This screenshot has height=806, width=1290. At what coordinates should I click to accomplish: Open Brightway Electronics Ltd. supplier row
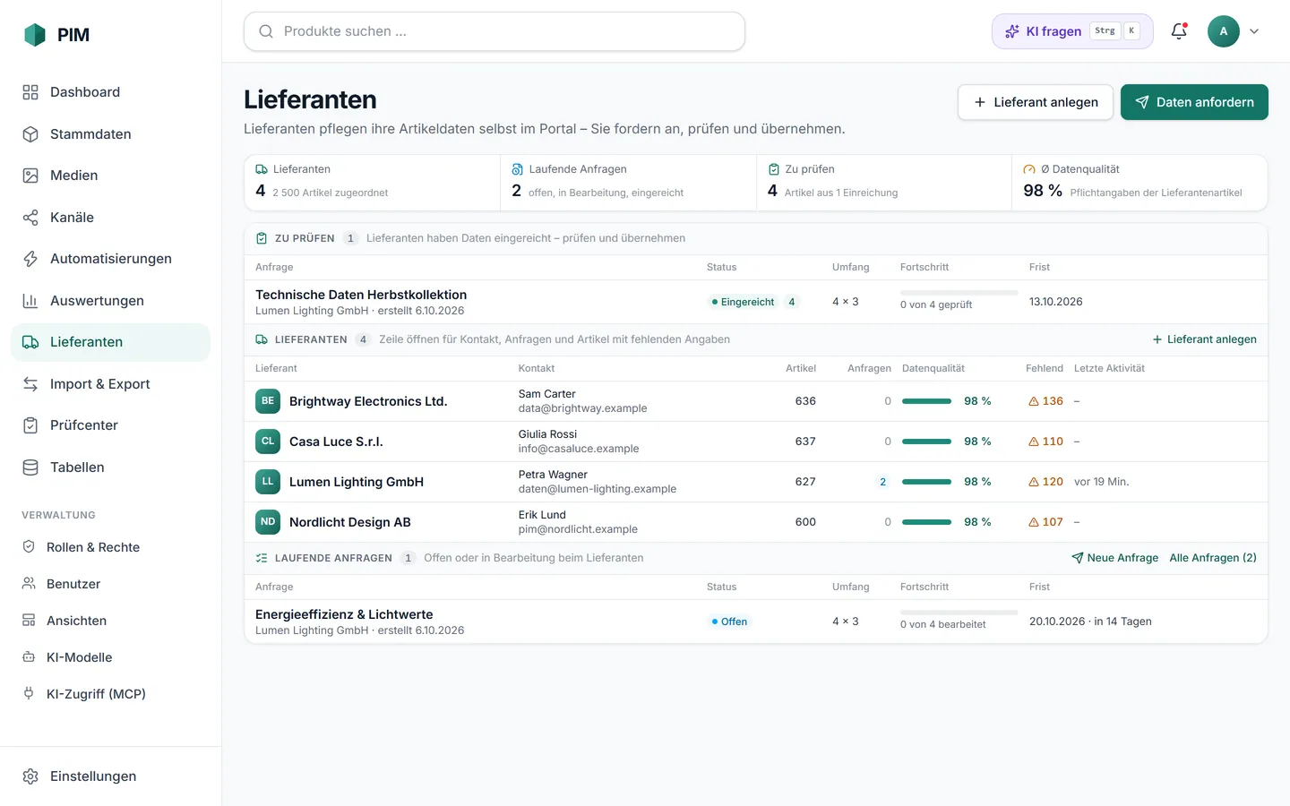pyautogui.click(x=756, y=401)
